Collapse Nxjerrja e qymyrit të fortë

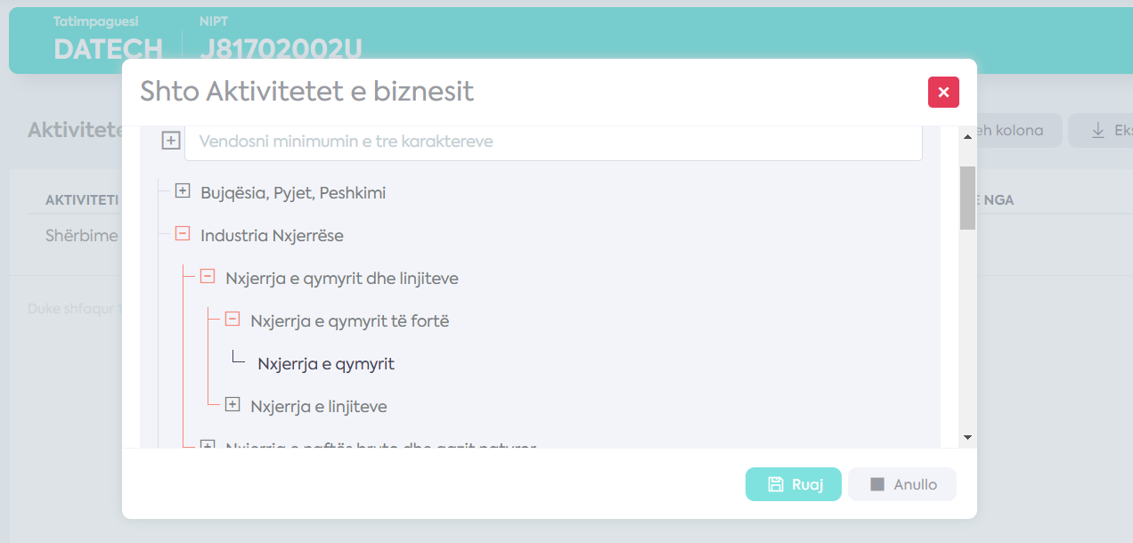coord(232,320)
